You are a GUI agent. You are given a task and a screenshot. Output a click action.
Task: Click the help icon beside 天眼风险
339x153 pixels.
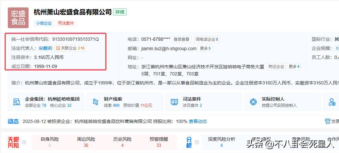[x=24, y=142]
